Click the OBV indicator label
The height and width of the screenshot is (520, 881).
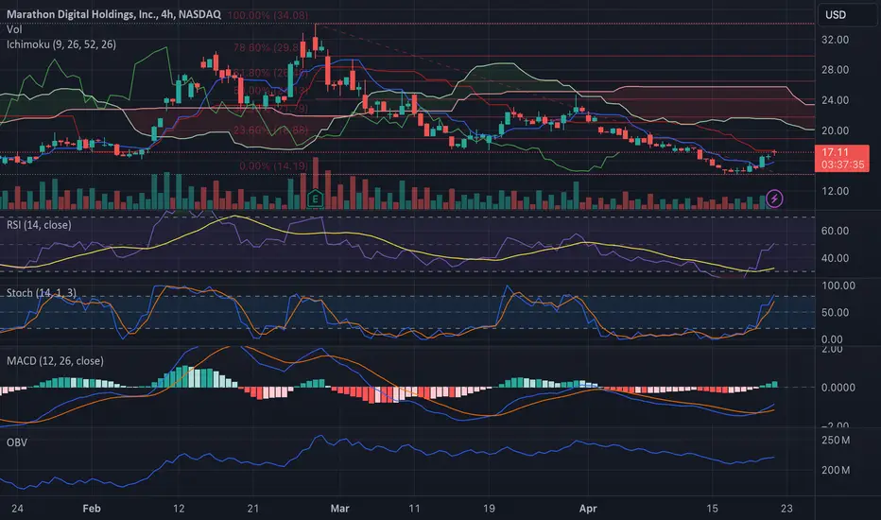pos(17,442)
